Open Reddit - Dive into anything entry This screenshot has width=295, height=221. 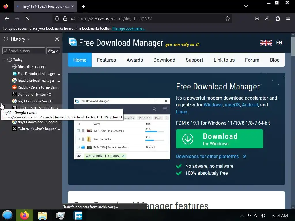pyautogui.click(x=36, y=87)
